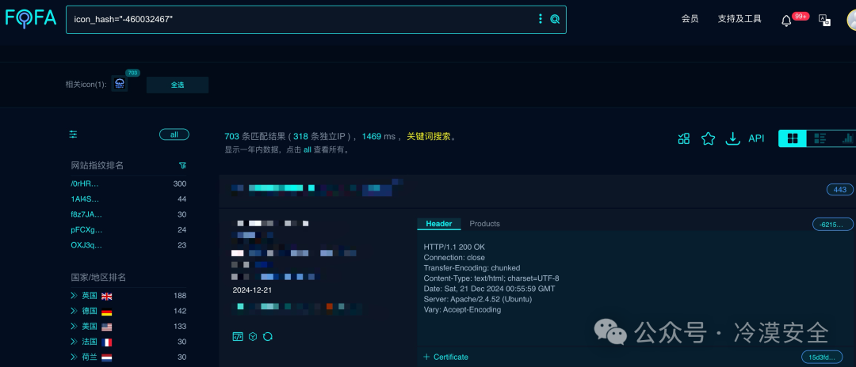Switch to grid card view

click(793, 138)
